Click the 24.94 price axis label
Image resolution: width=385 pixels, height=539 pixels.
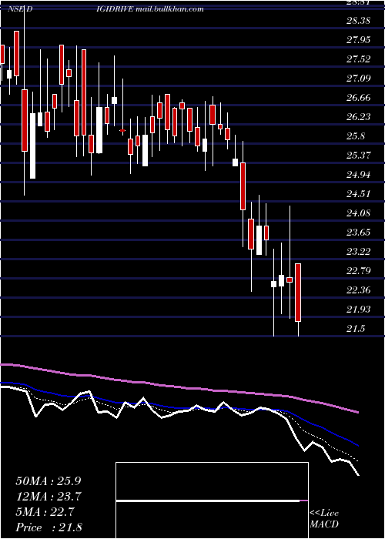click(358, 175)
